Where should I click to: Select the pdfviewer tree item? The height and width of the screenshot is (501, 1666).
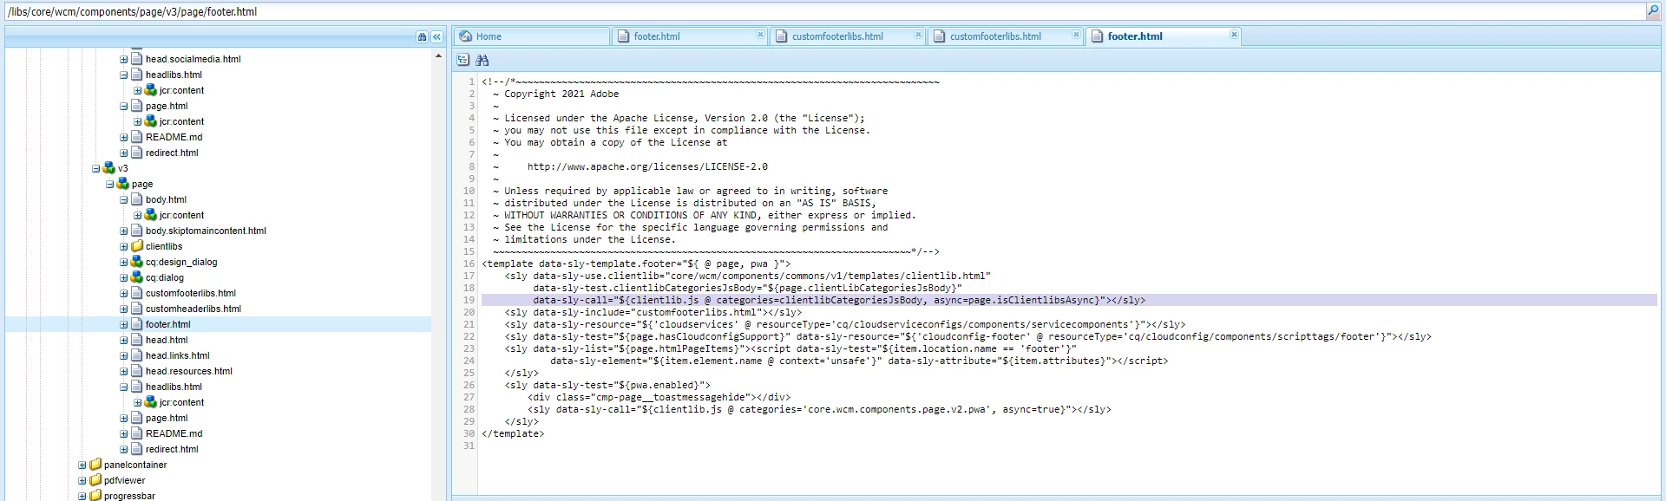pyautogui.click(x=125, y=480)
